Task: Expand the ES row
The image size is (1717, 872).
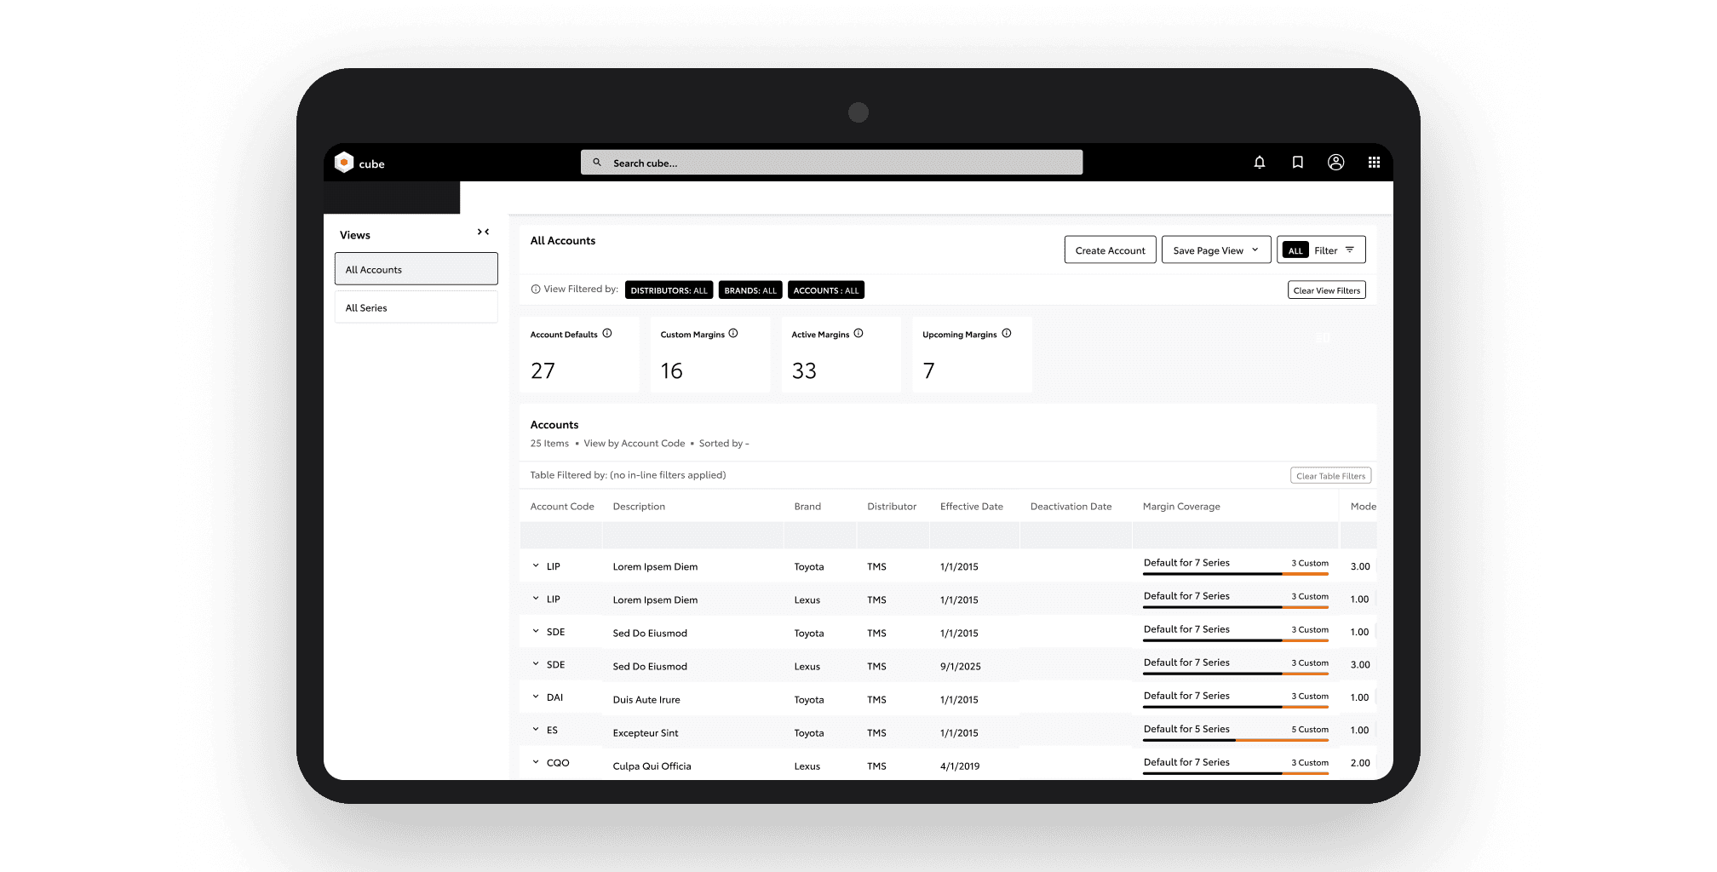Action: click(536, 729)
